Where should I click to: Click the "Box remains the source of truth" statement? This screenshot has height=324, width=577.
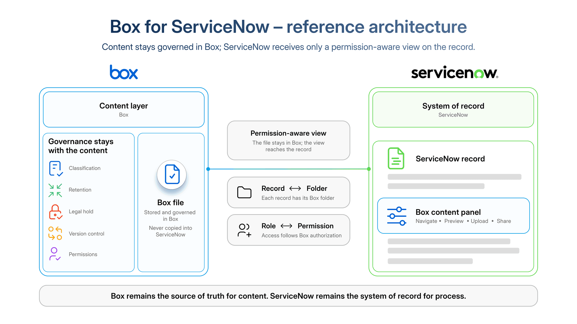click(288, 296)
